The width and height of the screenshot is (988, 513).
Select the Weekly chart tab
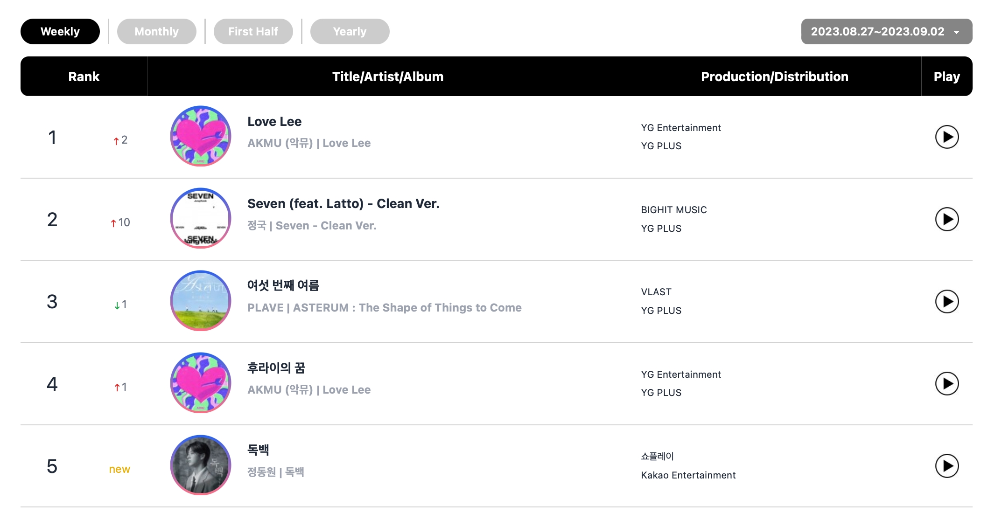tap(60, 32)
